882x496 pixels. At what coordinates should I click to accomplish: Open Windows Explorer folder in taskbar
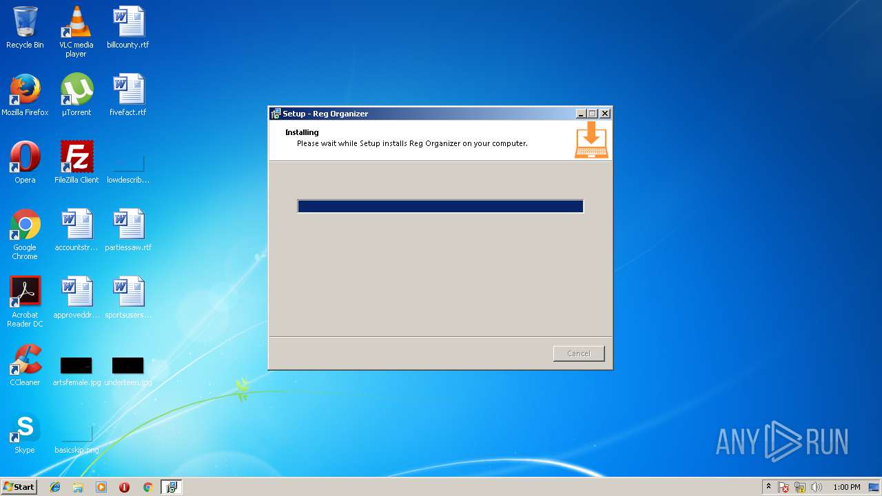coord(78,487)
